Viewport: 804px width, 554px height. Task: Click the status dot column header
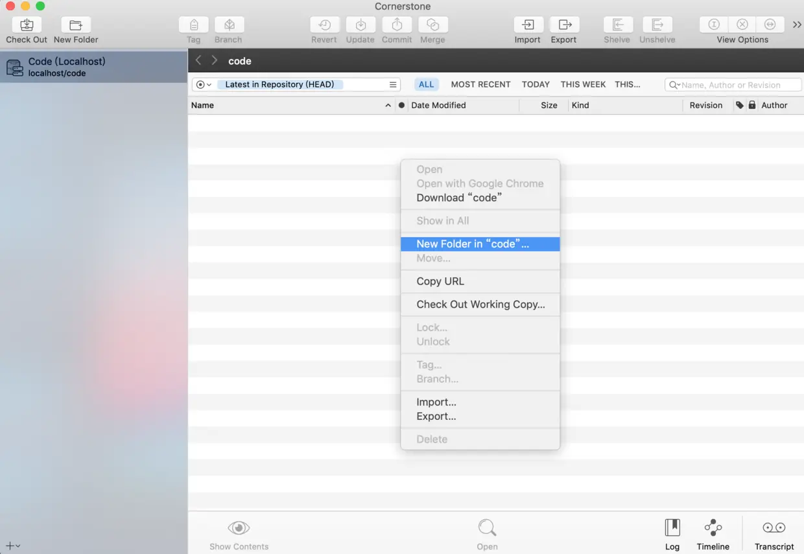click(x=401, y=105)
